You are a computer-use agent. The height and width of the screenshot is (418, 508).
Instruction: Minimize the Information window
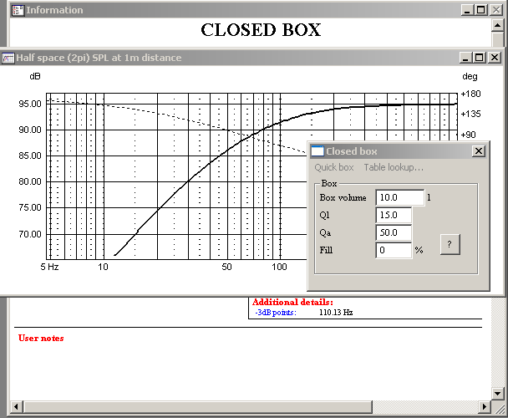coord(467,10)
